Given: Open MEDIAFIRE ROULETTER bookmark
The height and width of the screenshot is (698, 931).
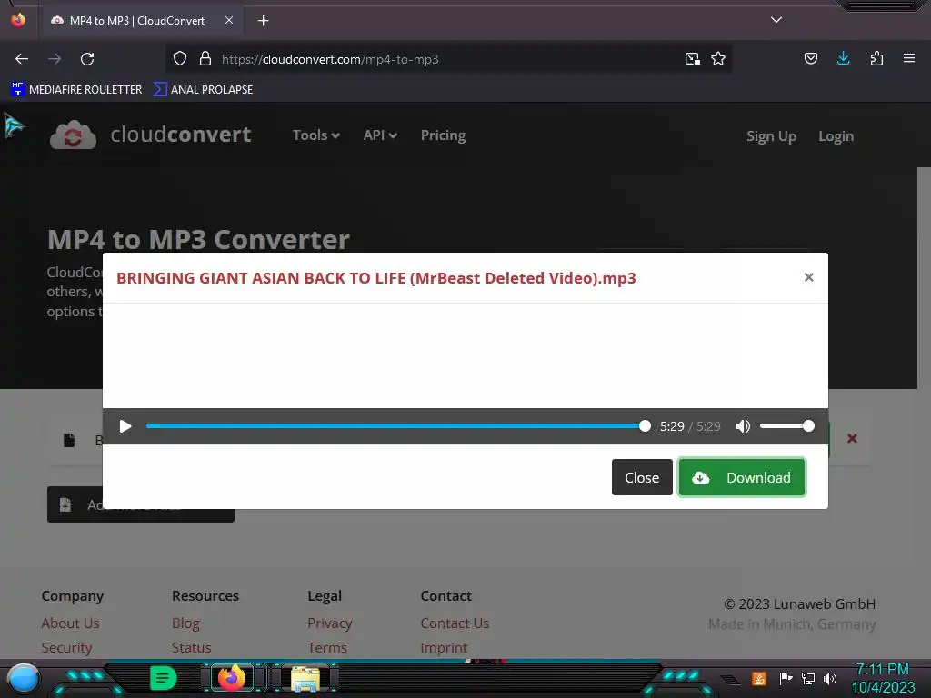Looking at the screenshot, I should (76, 90).
